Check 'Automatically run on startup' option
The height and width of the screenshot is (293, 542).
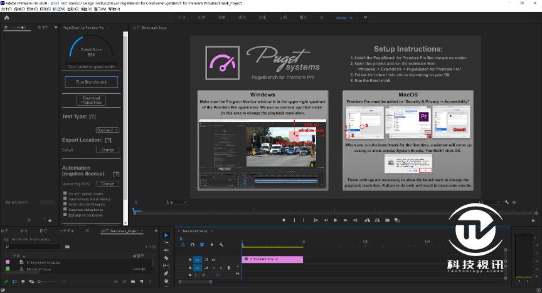coord(65,199)
